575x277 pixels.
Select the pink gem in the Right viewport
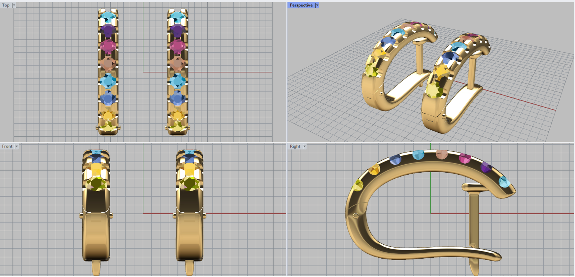[465, 158]
